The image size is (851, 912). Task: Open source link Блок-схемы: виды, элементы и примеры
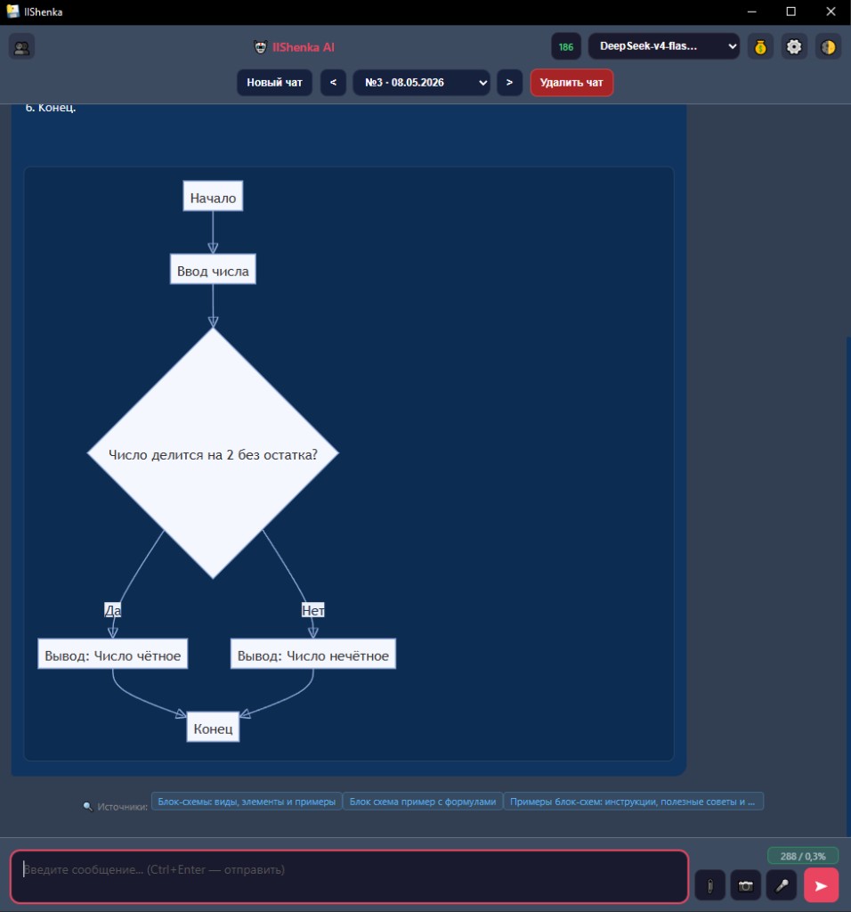247,802
